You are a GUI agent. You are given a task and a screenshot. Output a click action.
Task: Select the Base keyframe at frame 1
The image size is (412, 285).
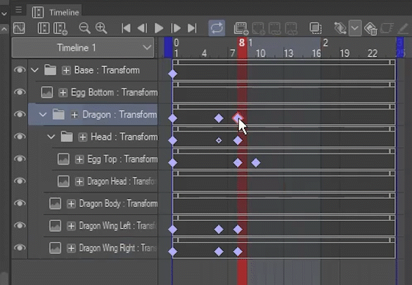tap(172, 74)
